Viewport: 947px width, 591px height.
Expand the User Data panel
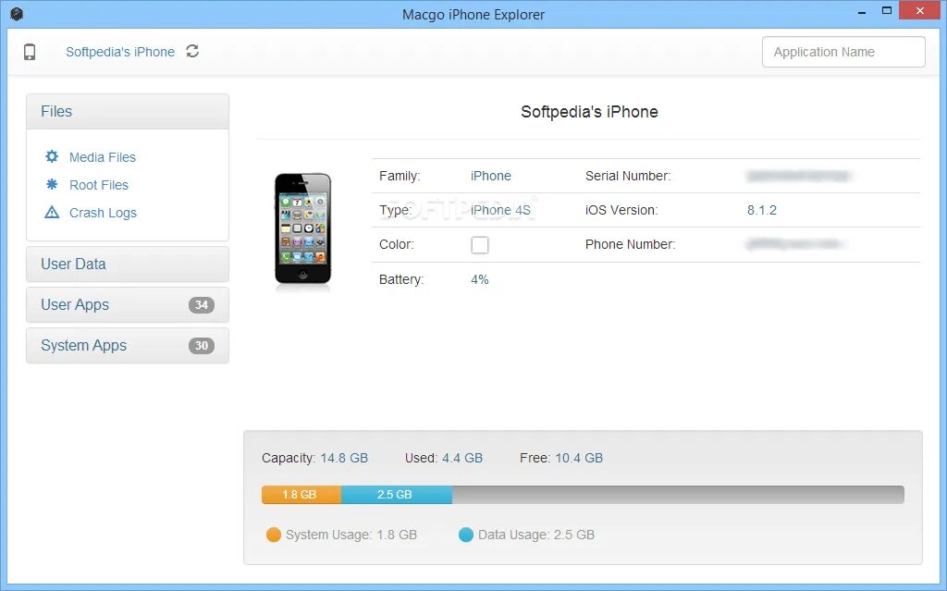128,265
